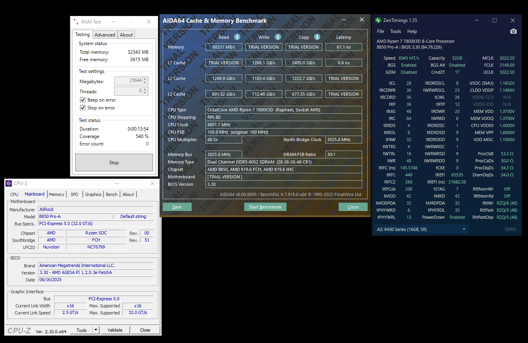Click the Megabytes spinner arrows
The width and height of the screenshot is (528, 343).
pyautogui.click(x=145, y=81)
